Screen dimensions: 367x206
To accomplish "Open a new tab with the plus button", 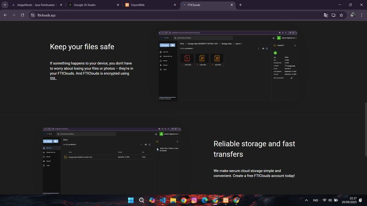I will pyautogui.click(x=240, y=5).
